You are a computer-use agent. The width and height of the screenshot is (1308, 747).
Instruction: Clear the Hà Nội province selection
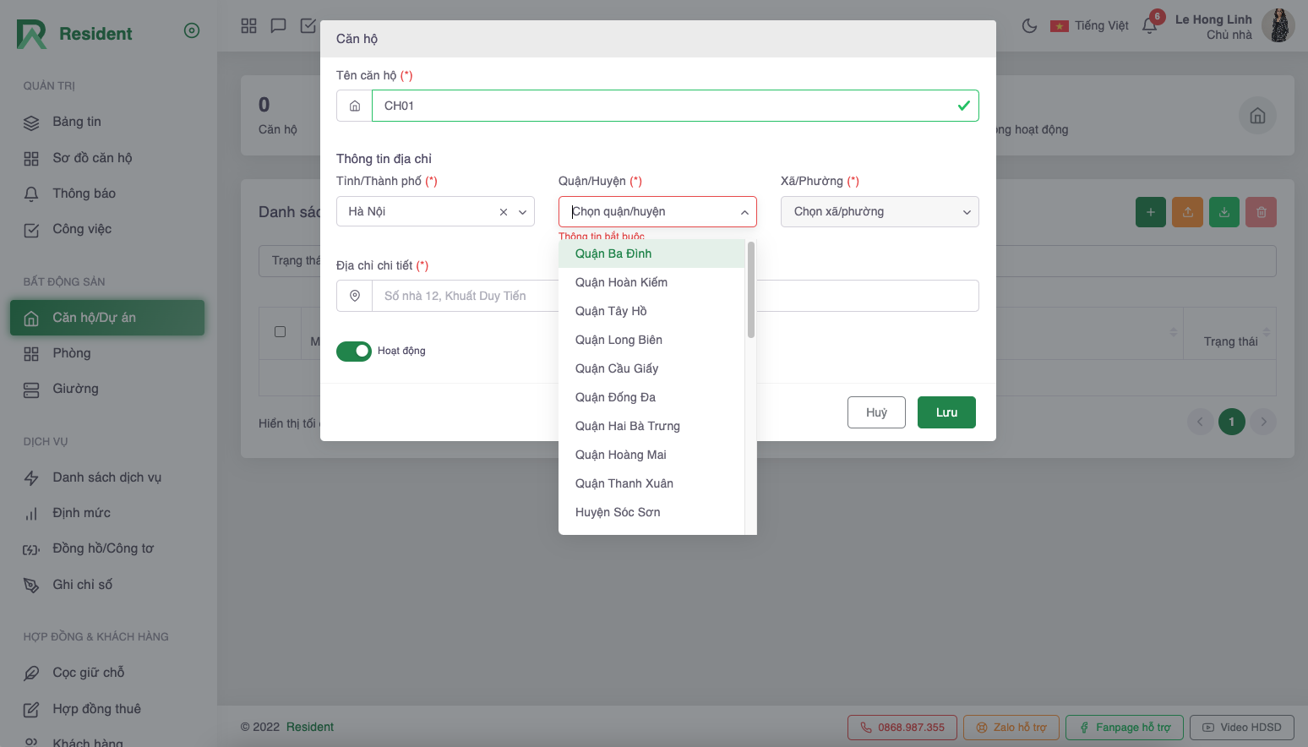504,212
